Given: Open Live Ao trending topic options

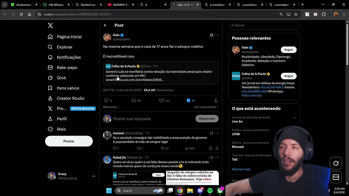Looking at the screenshot, I should pyautogui.click(x=294, y=118).
